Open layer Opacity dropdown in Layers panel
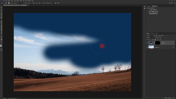 pos(163,38)
